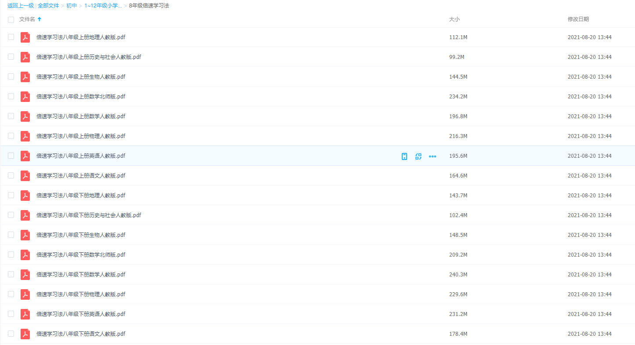Click the PDF icon of 上册数学北师版 file
Screen dimensions: 635x345
pos(25,97)
